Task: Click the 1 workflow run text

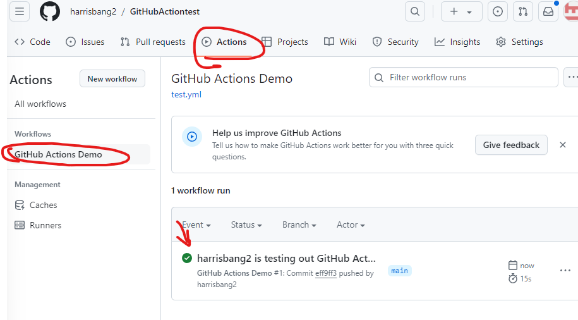Action: point(200,191)
